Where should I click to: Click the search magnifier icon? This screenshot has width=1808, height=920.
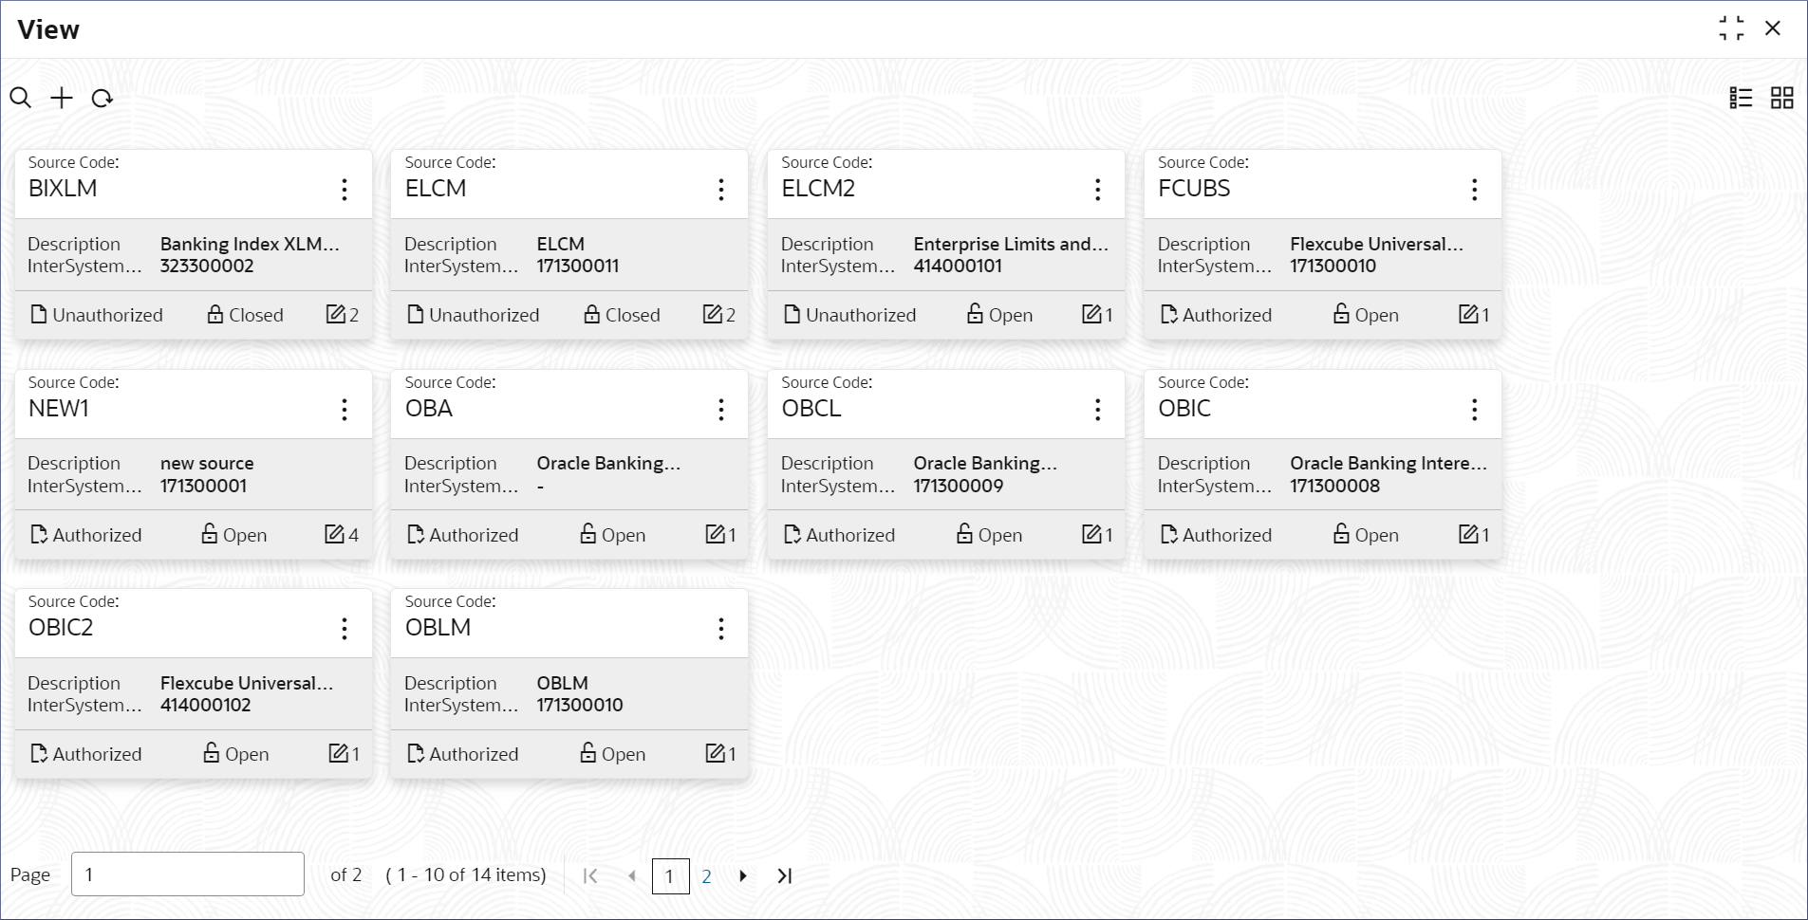click(x=21, y=98)
